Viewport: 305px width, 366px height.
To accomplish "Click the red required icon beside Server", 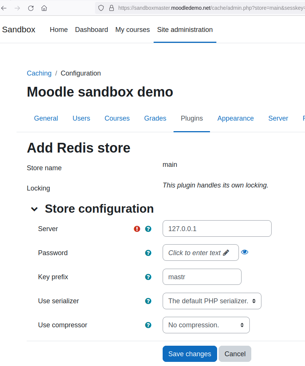I will 137,229.
